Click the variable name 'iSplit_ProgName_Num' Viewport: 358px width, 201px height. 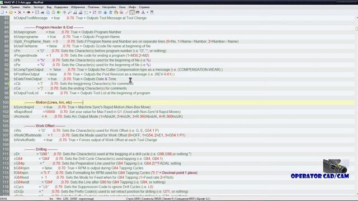click(x=32, y=41)
